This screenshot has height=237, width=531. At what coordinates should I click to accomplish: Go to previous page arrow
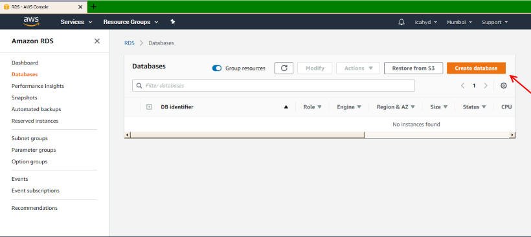click(462, 86)
